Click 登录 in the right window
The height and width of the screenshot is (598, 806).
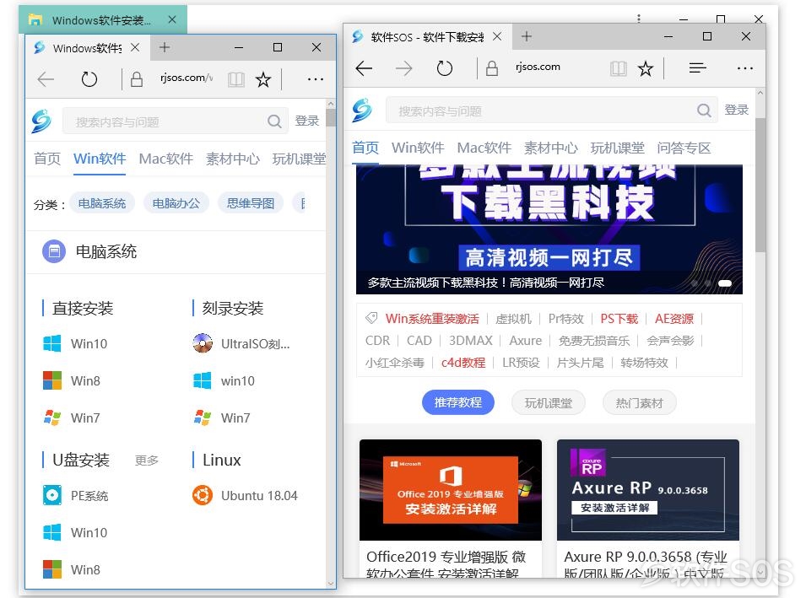click(737, 110)
